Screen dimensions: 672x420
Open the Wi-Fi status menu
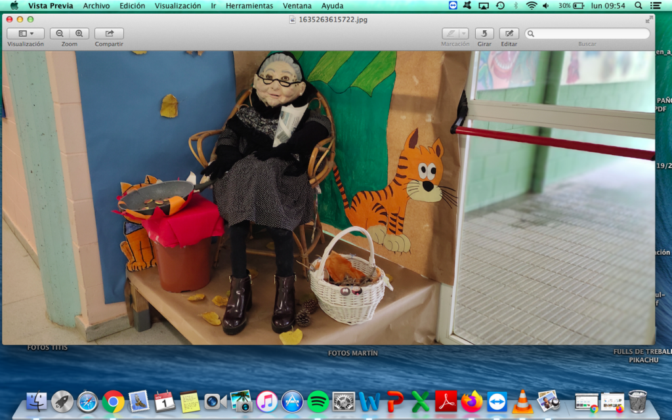pos(531,5)
